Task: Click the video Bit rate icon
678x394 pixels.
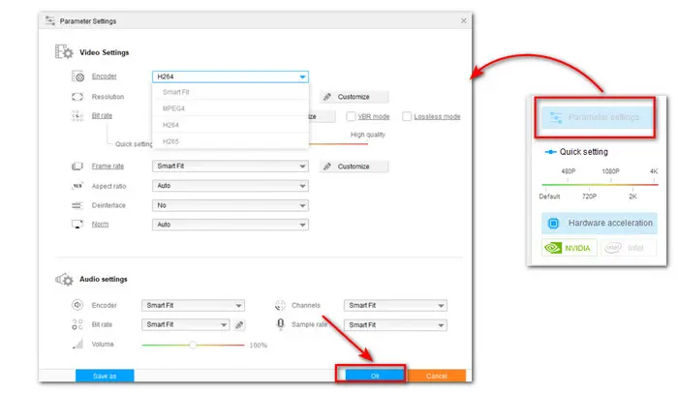Action: coord(77,116)
